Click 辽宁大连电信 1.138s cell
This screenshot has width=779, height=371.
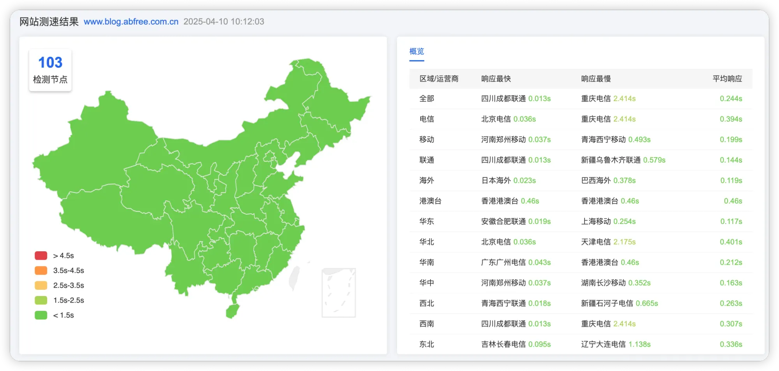coord(616,344)
